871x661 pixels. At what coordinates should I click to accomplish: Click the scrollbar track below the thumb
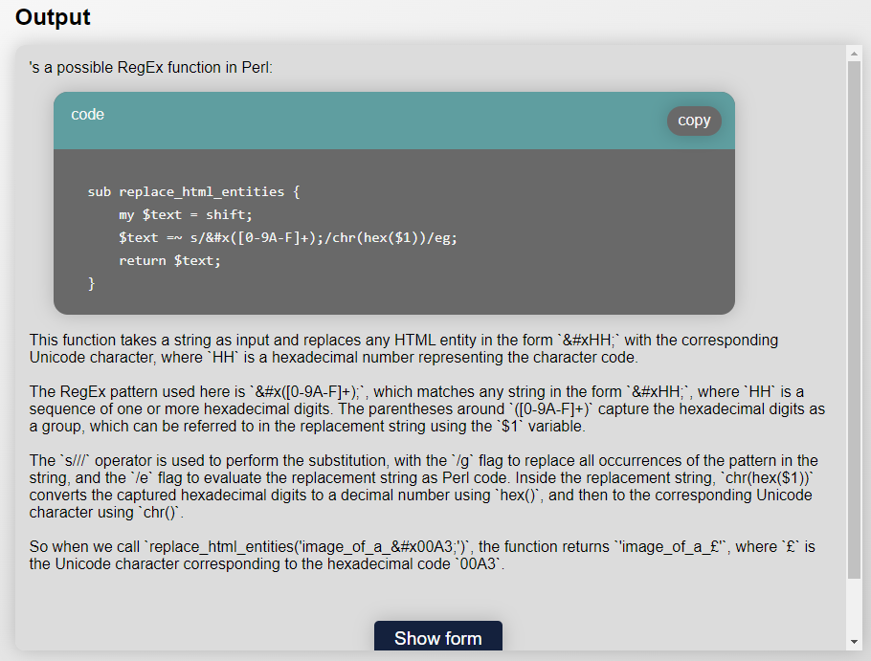854,607
